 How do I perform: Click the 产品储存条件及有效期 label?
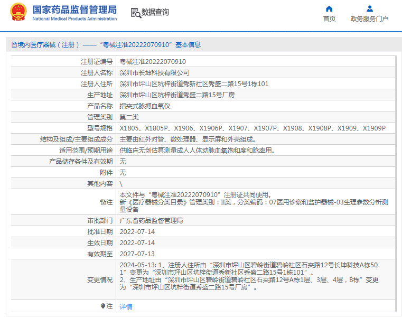coord(81,162)
